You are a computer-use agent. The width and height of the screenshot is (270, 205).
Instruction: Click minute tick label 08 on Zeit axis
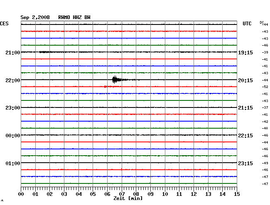pyautogui.click(x=136, y=194)
